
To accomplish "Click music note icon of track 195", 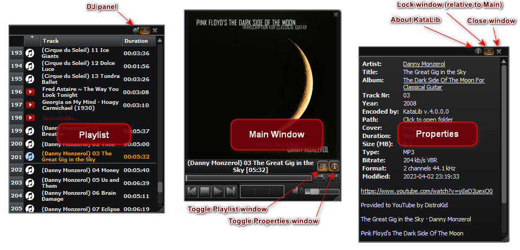I will coord(30,79).
